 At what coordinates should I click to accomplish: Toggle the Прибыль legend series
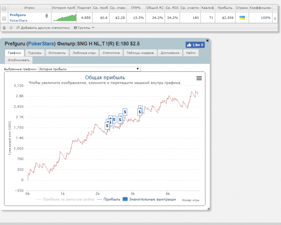pyautogui.click(x=109, y=199)
